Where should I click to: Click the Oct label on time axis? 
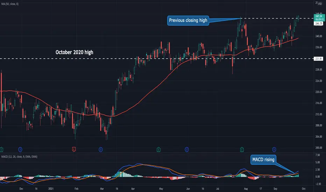(x=304, y=189)
